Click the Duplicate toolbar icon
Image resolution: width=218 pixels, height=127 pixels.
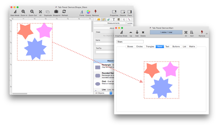click(48, 12)
